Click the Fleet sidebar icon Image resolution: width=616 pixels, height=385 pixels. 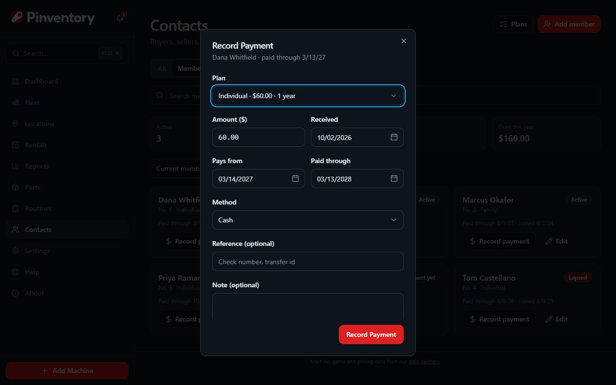point(15,103)
